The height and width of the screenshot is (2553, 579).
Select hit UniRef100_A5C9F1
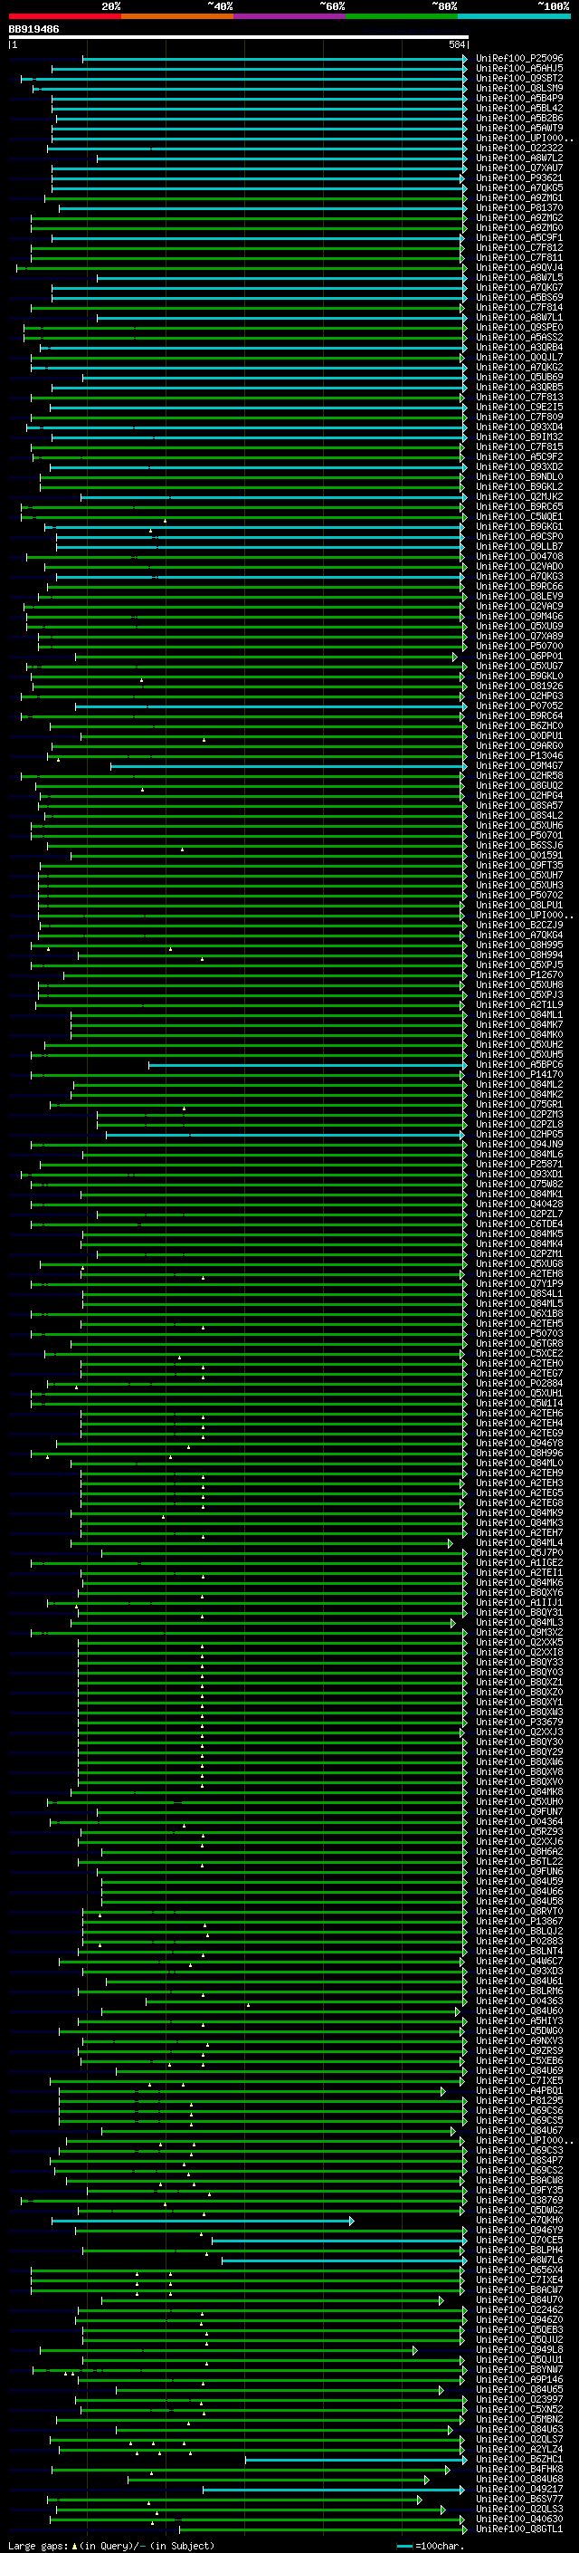tap(518, 238)
